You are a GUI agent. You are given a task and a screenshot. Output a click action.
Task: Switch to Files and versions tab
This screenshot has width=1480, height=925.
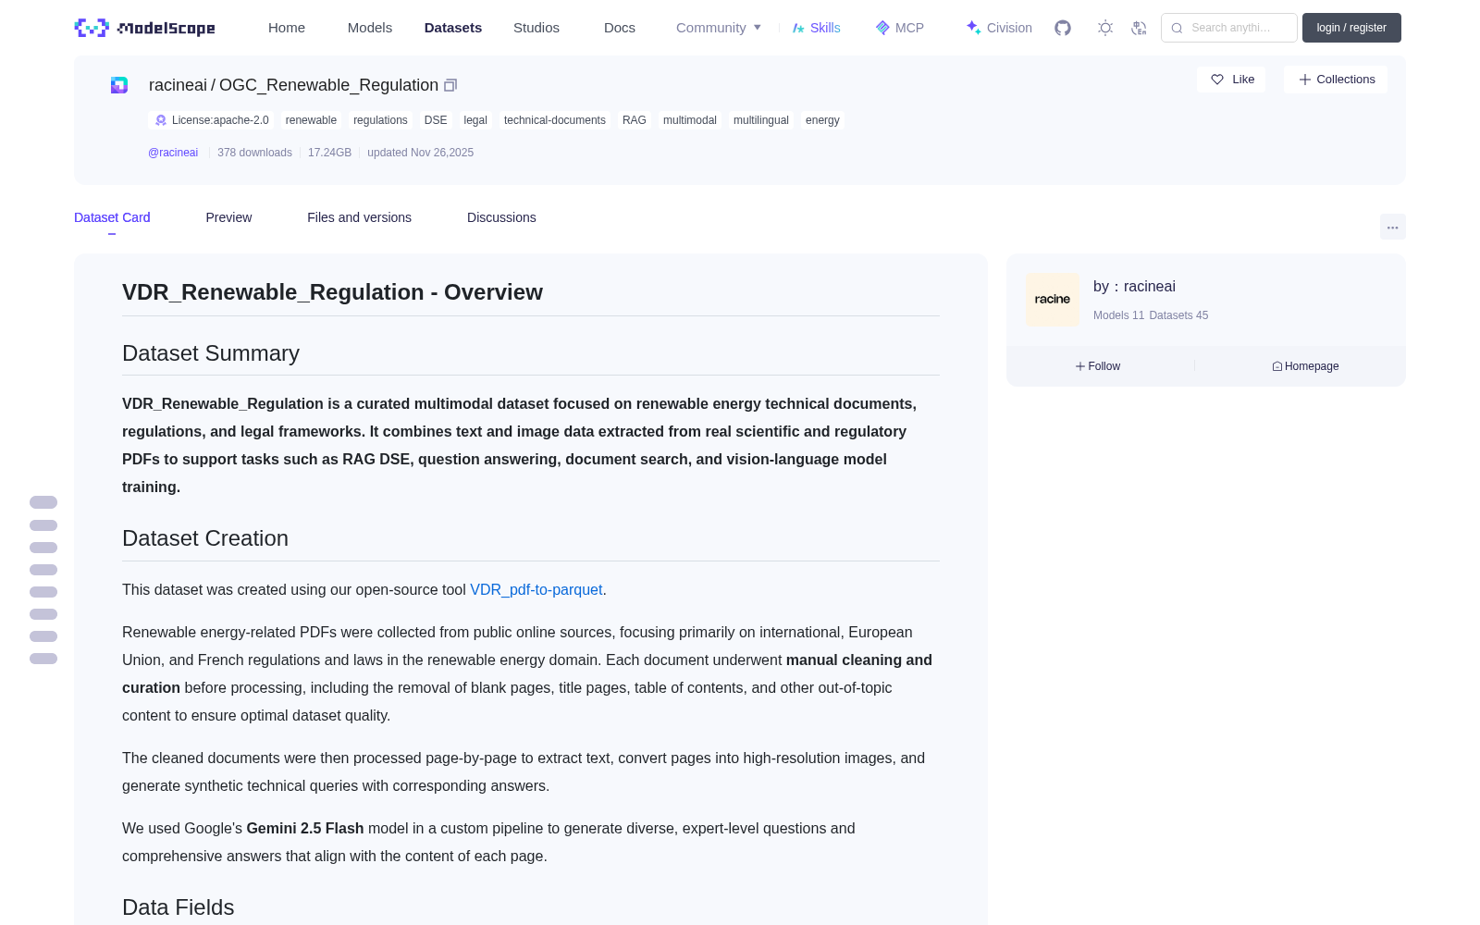pyautogui.click(x=359, y=217)
